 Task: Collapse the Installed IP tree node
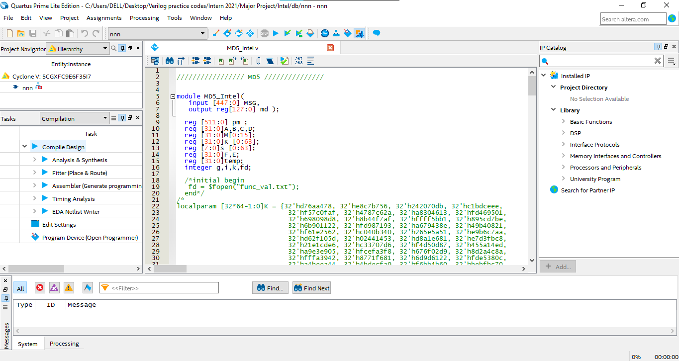(x=544, y=76)
